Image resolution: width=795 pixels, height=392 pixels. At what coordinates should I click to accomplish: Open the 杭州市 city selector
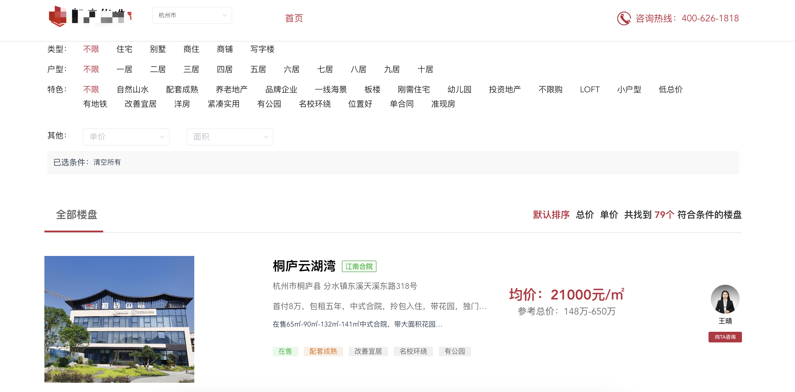point(192,15)
